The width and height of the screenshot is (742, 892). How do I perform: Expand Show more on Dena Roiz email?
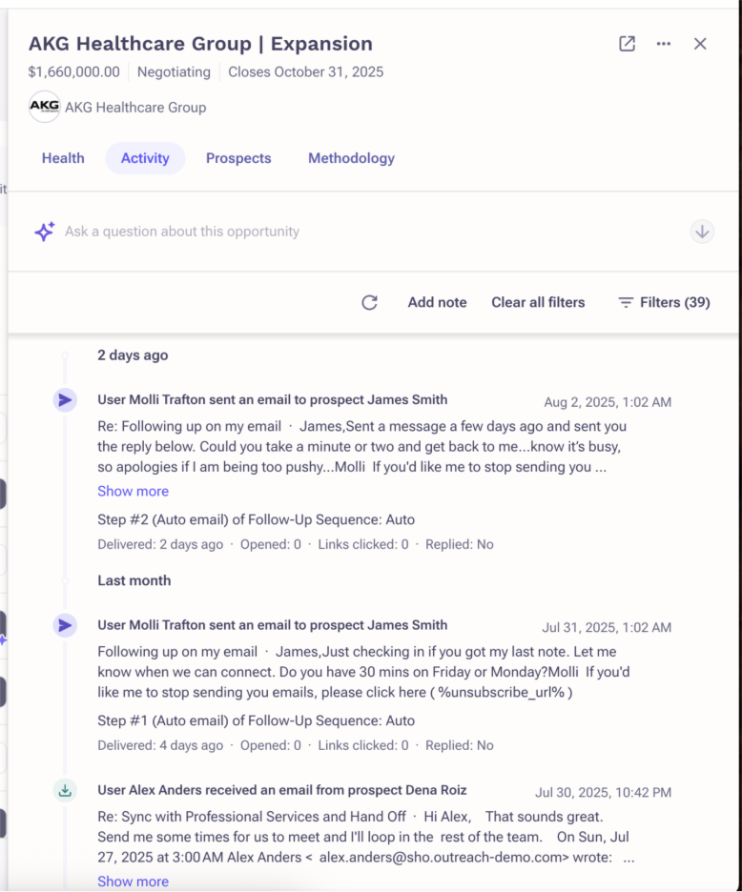[134, 882]
